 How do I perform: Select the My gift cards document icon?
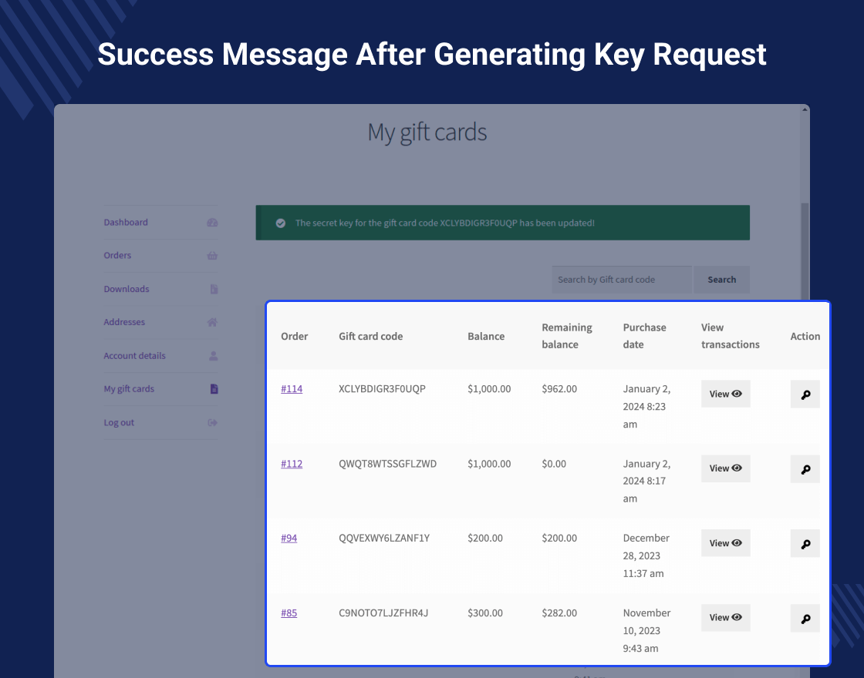point(212,388)
